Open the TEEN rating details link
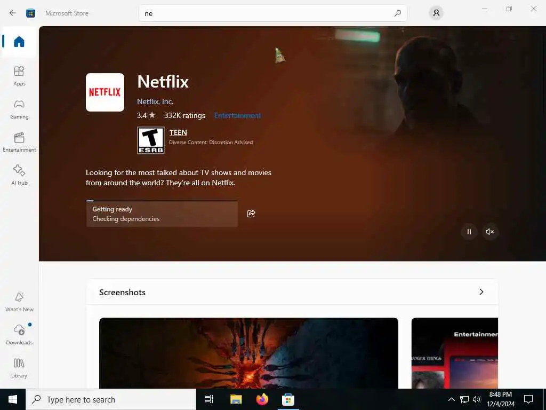546x410 pixels. (178, 132)
